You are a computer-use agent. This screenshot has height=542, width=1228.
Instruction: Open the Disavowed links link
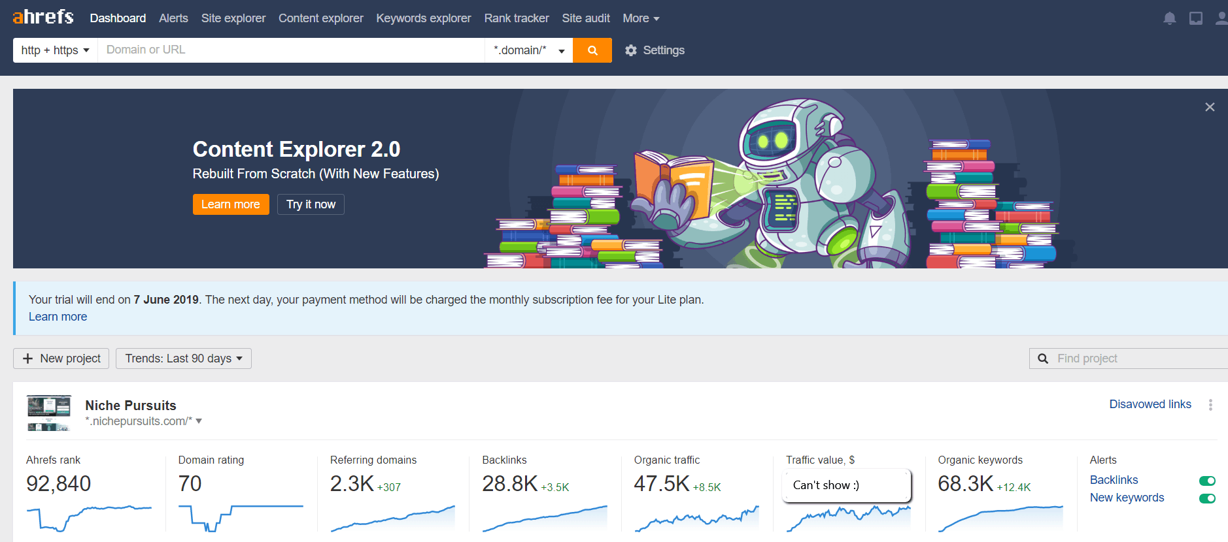[x=1150, y=404]
